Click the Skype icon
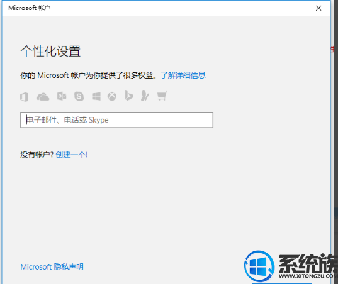 [79, 96]
